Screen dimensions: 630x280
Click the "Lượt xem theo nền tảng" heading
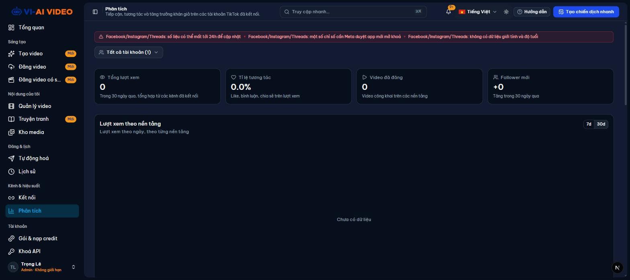(130, 124)
